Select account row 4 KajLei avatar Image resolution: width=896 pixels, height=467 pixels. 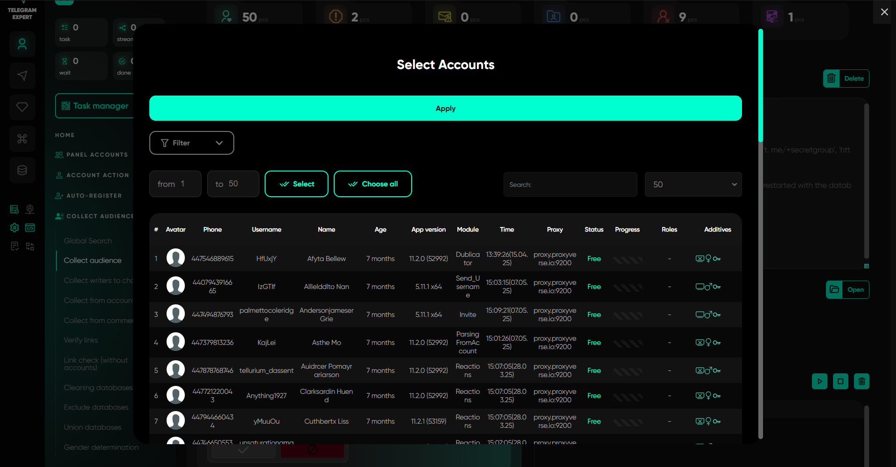[175, 342]
